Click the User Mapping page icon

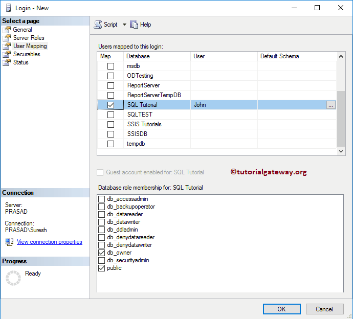click(7, 46)
